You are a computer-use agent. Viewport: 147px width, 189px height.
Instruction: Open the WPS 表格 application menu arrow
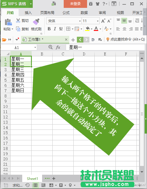point(31,4)
